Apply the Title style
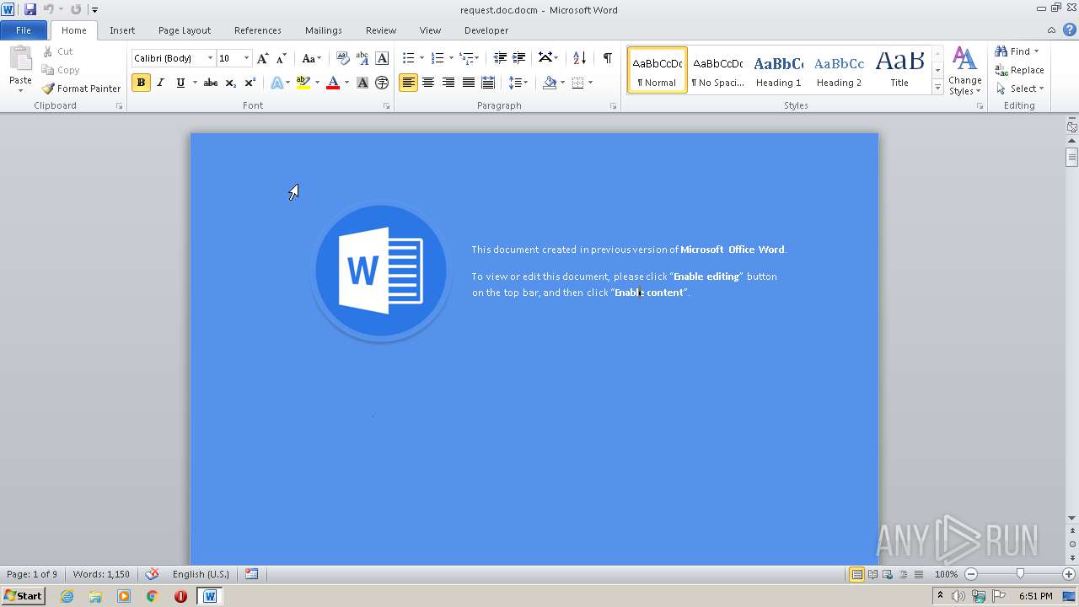This screenshot has width=1079, height=607. coord(899,70)
